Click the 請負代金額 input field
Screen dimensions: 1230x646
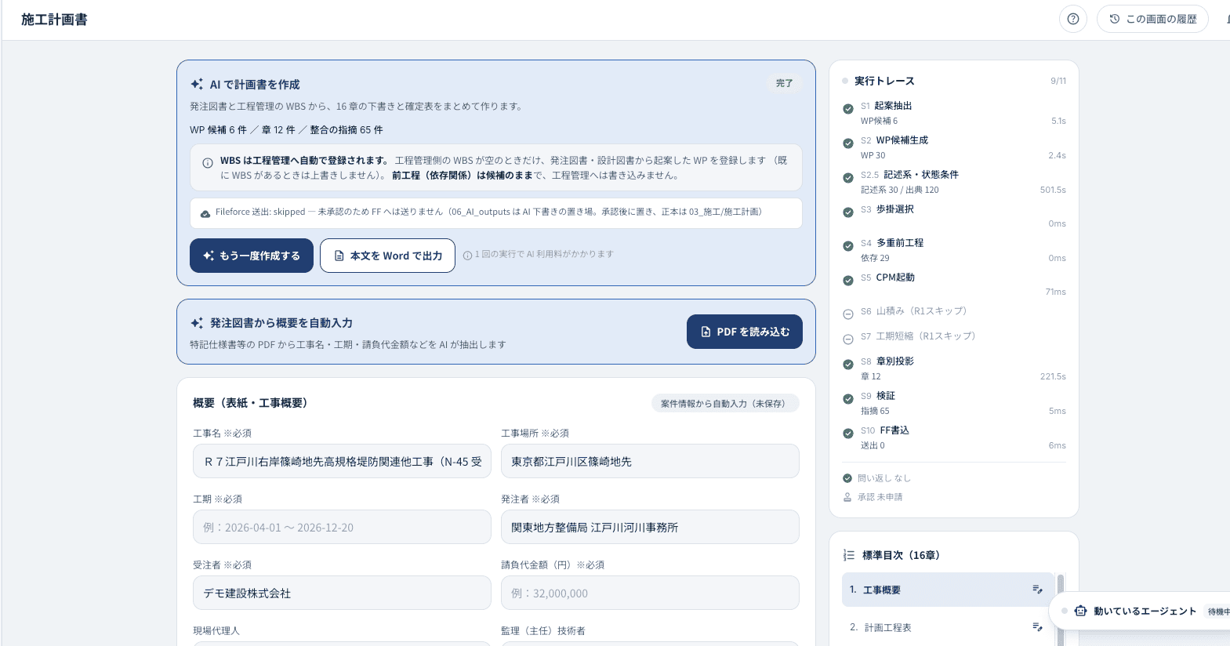pyautogui.click(x=650, y=593)
